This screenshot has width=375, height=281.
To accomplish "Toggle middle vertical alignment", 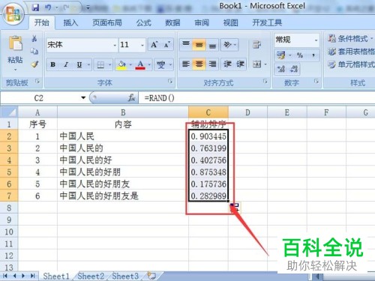I will pos(199,45).
